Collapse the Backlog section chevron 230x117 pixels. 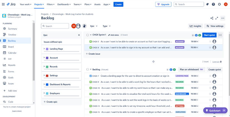(91, 69)
